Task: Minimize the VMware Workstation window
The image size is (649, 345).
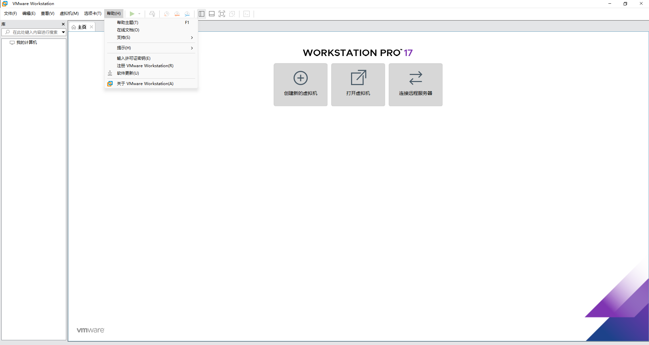Action: pyautogui.click(x=610, y=4)
